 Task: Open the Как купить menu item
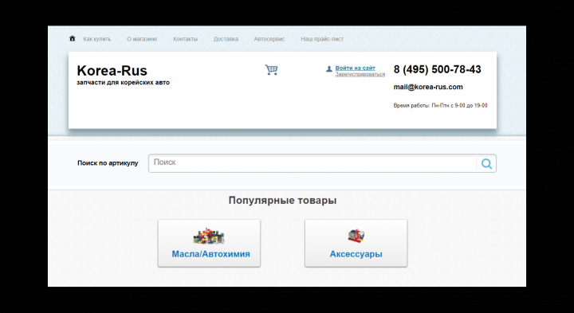[x=97, y=39]
